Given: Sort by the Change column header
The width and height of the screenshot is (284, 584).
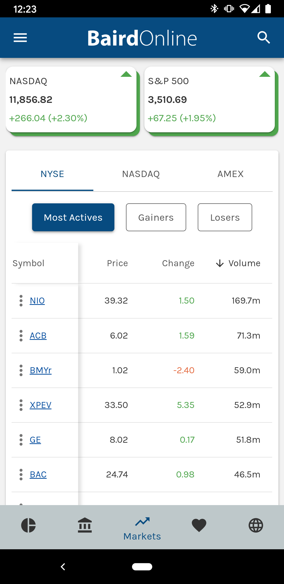Looking at the screenshot, I should [x=178, y=263].
